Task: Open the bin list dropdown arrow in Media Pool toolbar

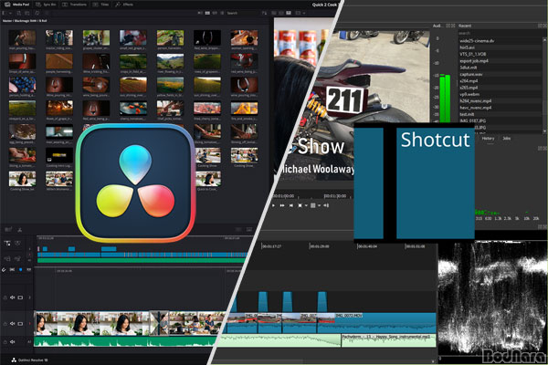Action: pos(10,13)
